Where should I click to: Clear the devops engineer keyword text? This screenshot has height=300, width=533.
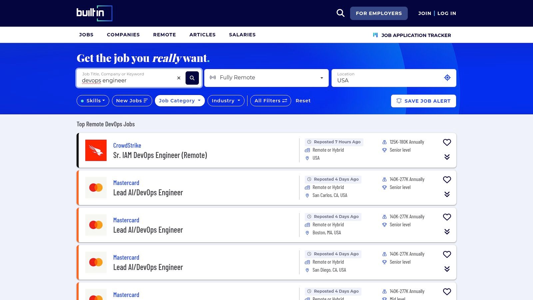click(x=179, y=78)
